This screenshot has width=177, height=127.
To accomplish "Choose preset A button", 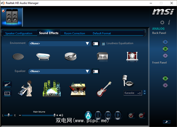I will pyautogui.click(x=88, y=115).
